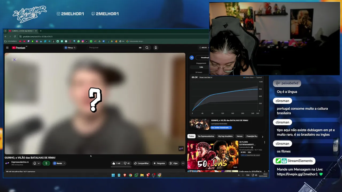The height and width of the screenshot is (192, 342).
Task: Click the Expressodarima channel avatar
Action: 7,163
